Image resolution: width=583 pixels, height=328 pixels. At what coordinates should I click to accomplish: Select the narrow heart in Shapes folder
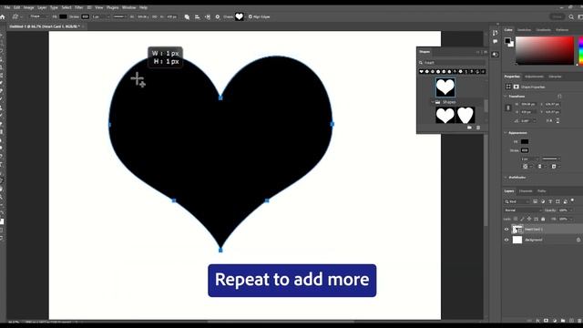[465, 116]
